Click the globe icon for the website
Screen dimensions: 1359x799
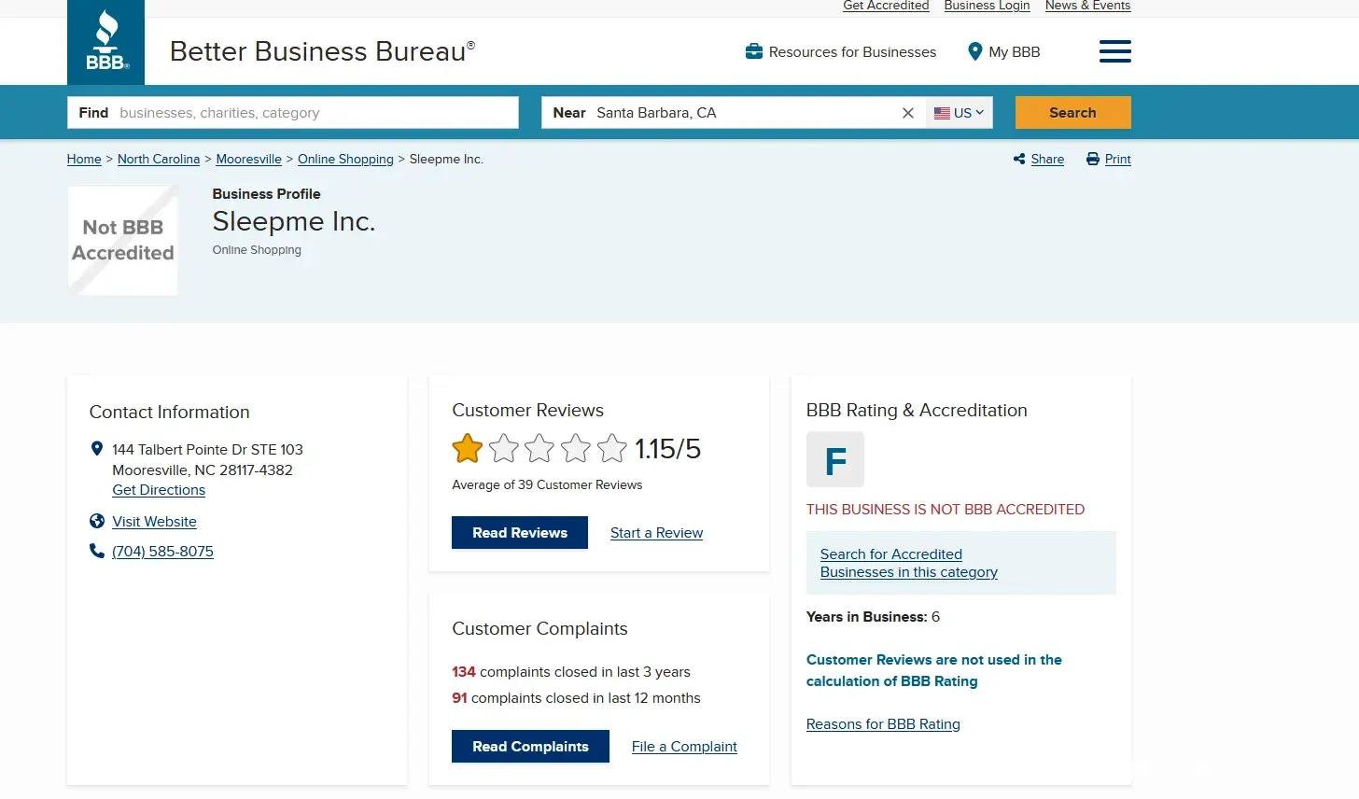(97, 521)
